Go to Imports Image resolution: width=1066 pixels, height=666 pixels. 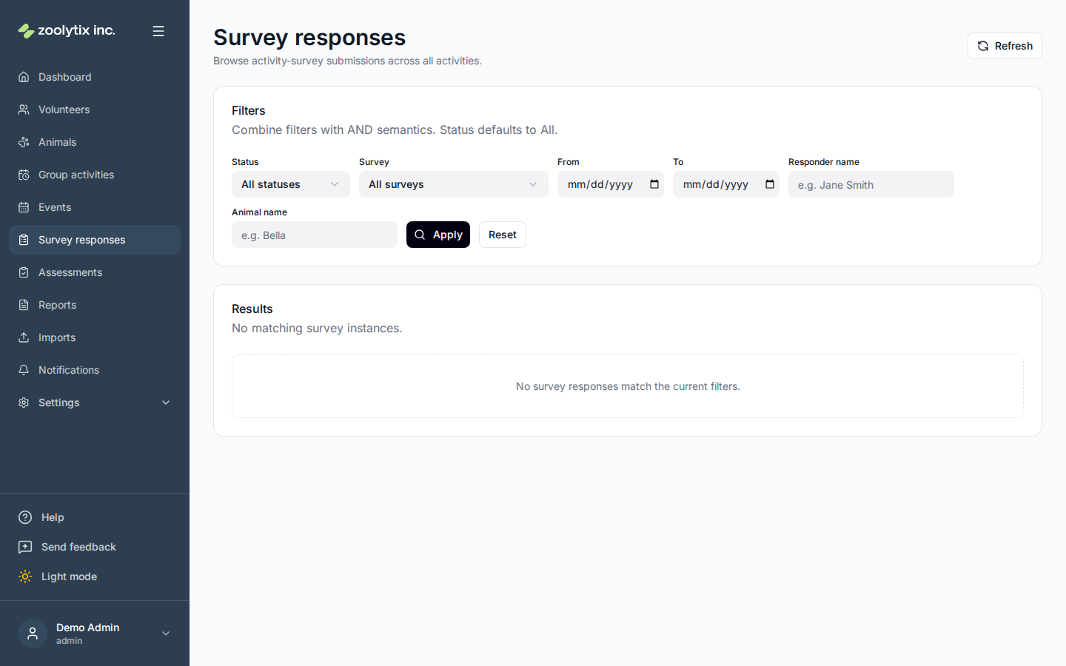click(95, 337)
